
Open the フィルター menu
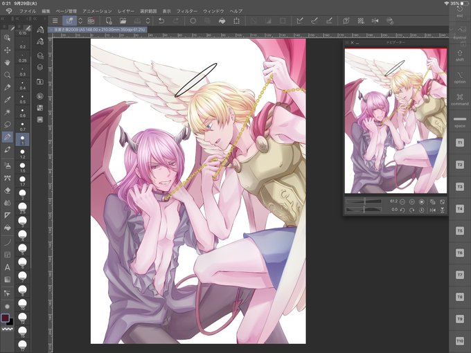186,11
